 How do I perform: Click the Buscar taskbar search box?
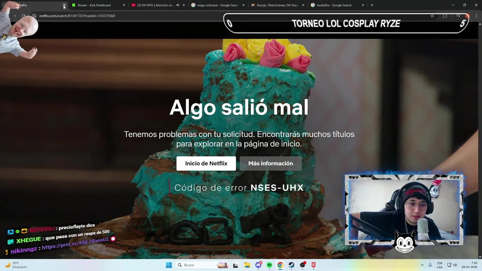click(203, 265)
